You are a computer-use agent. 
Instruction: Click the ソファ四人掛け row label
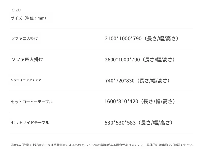pos(27,60)
